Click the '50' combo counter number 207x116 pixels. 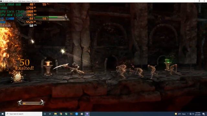tap(25, 63)
